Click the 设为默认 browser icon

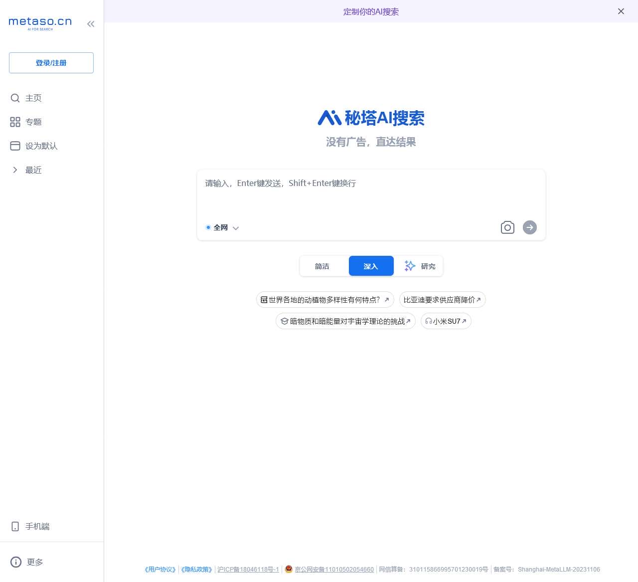(15, 146)
